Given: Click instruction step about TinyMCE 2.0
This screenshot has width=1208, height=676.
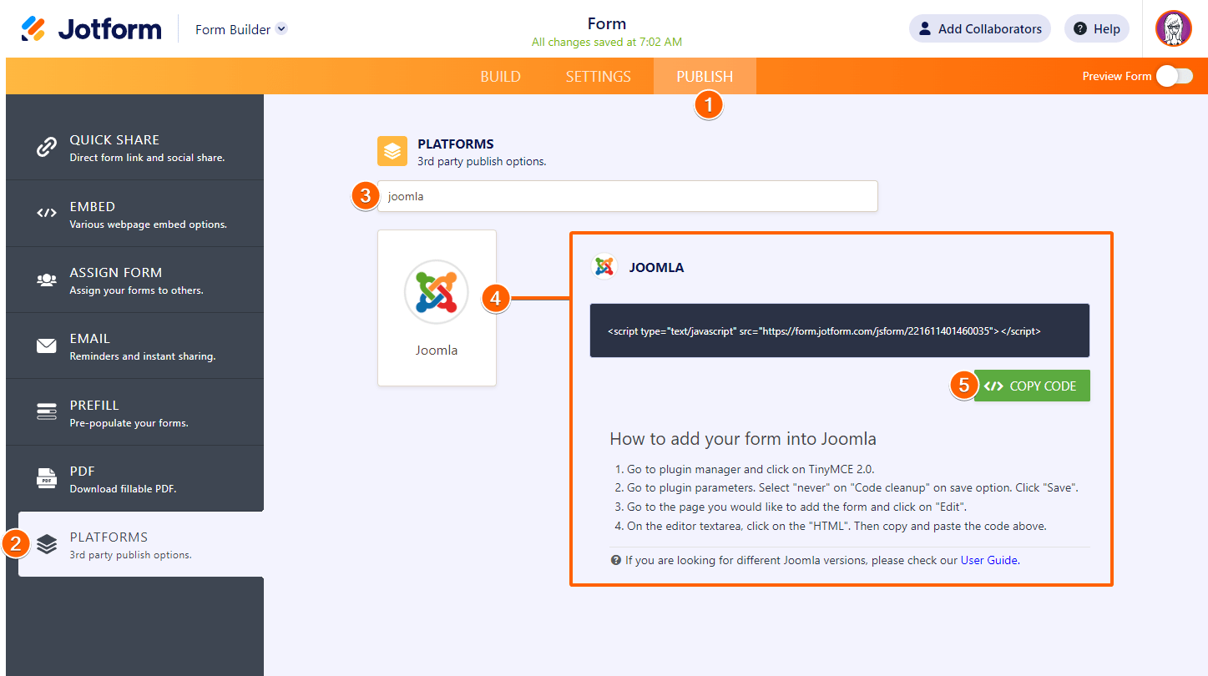Looking at the screenshot, I should pyautogui.click(x=751, y=469).
